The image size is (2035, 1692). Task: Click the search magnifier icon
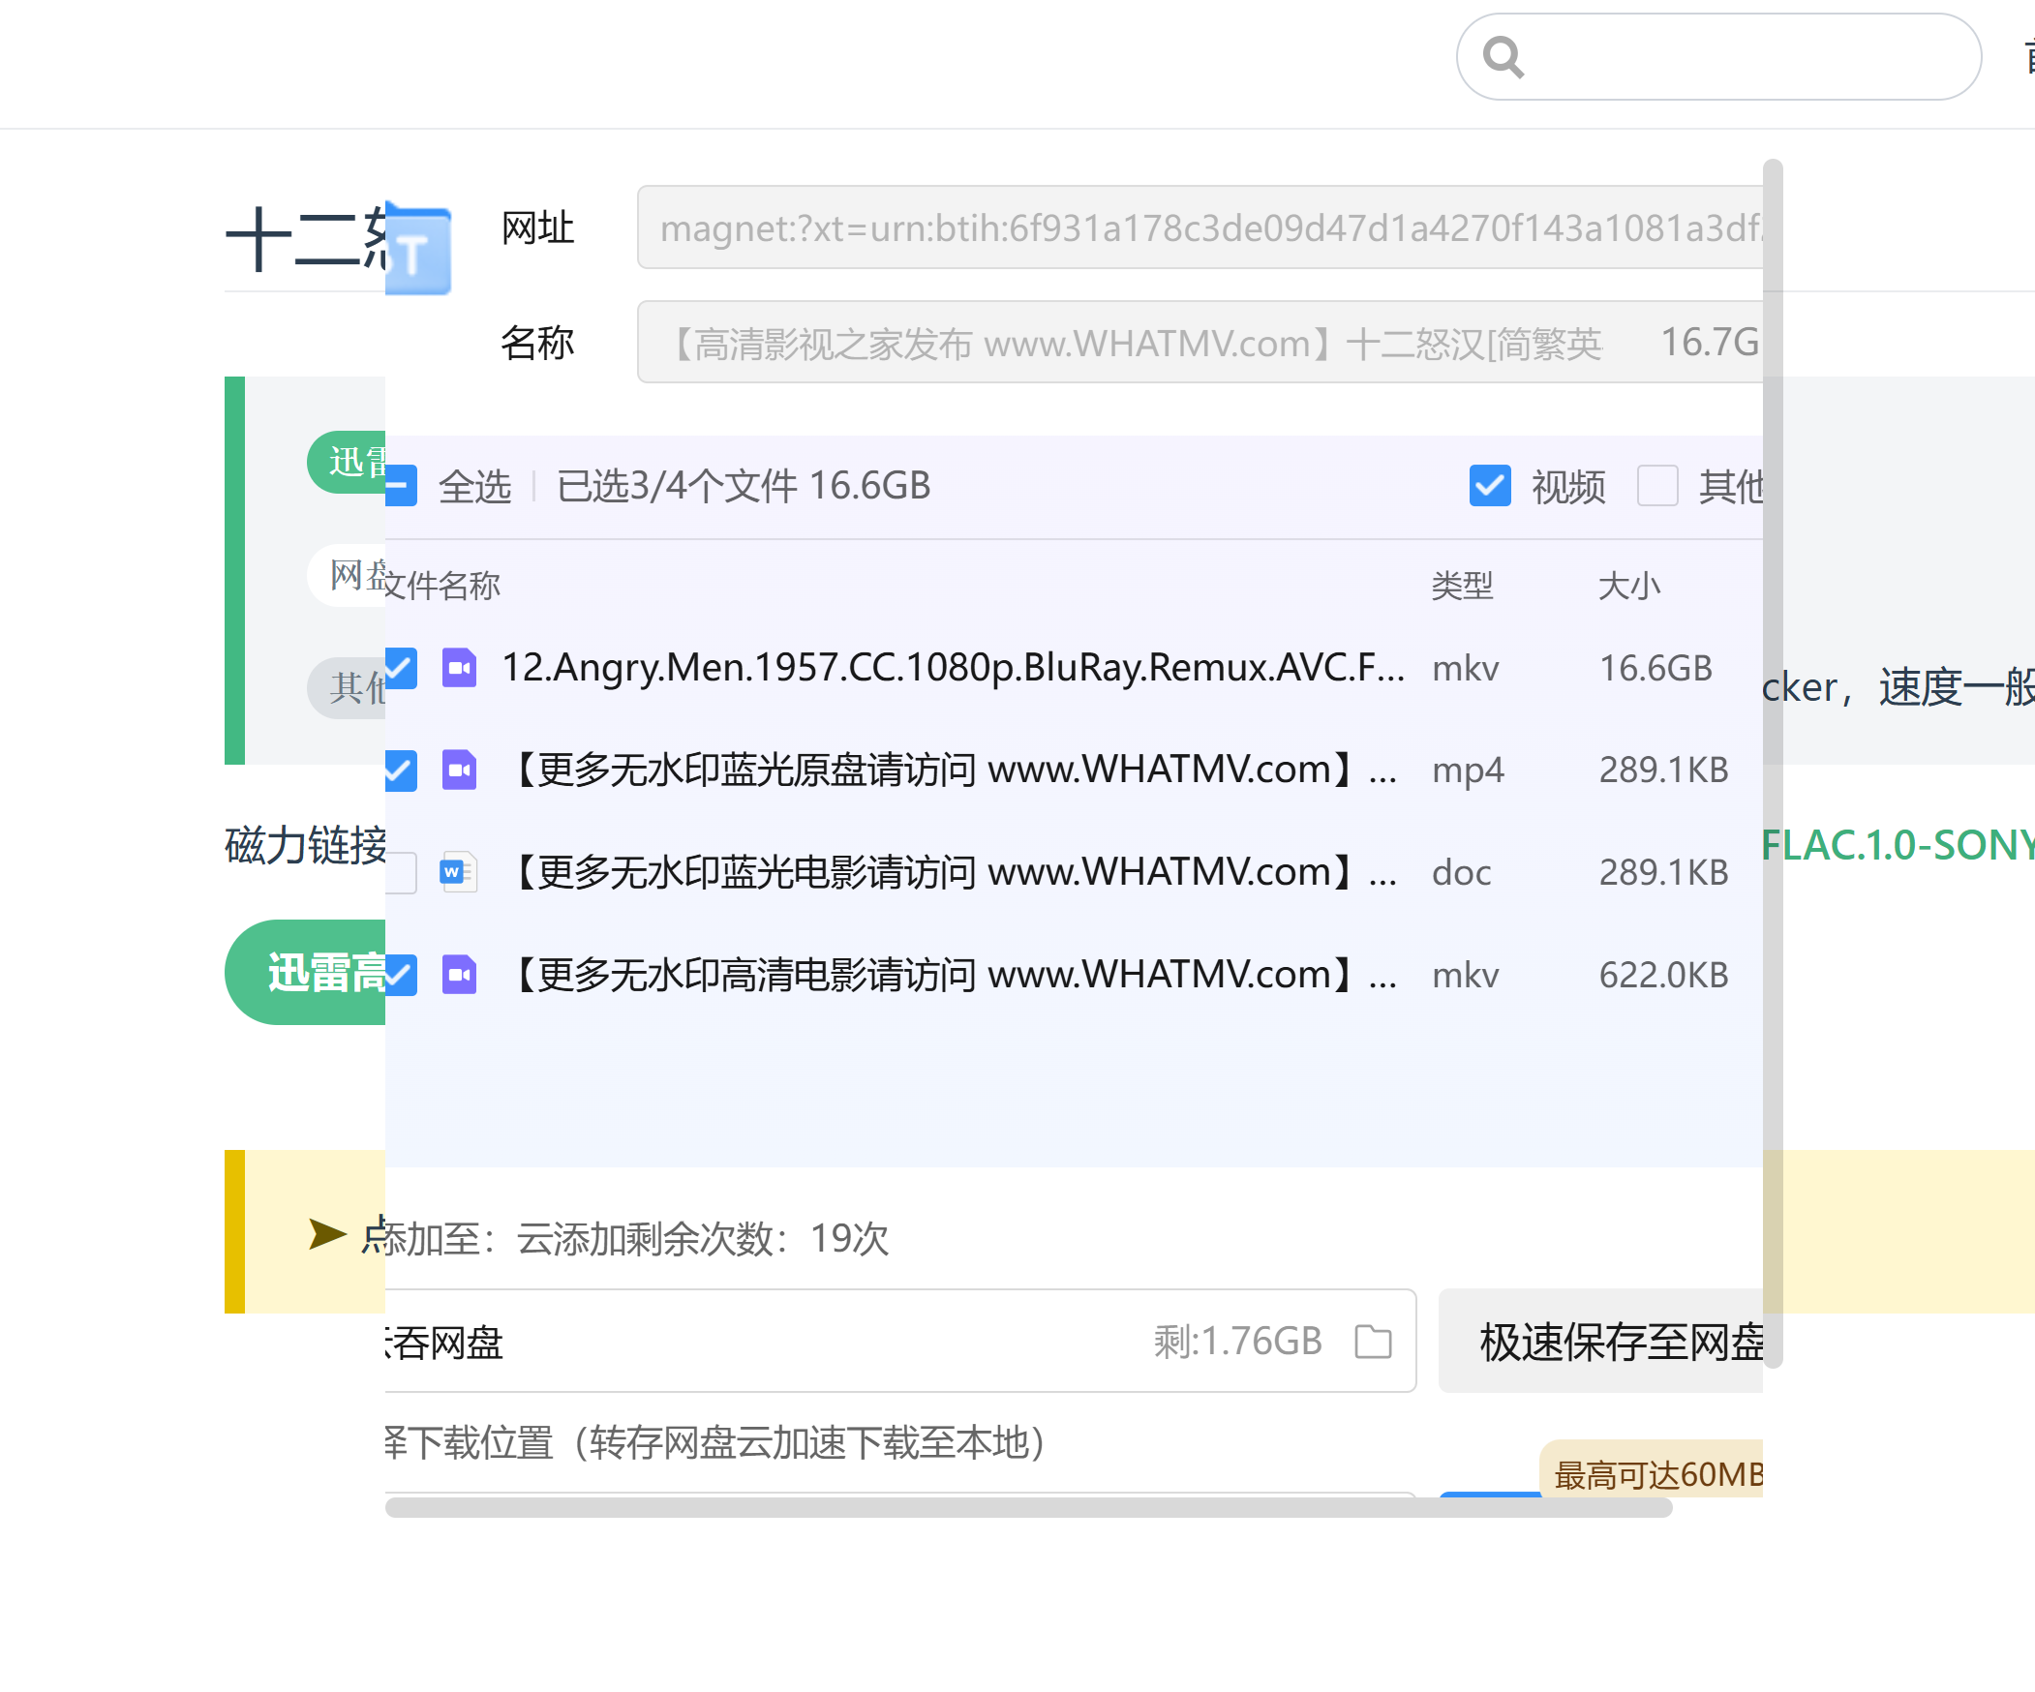tap(1503, 57)
